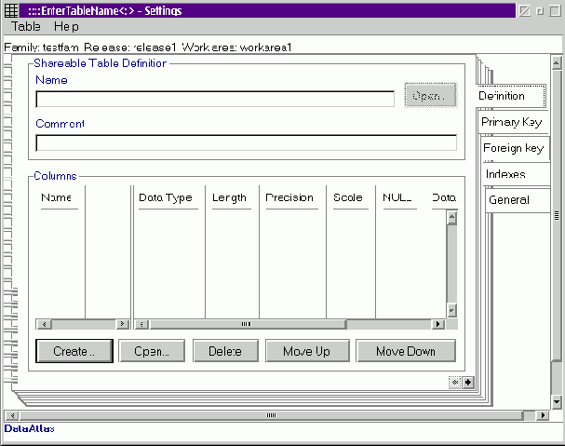Click right arrow of Name column scrollbar
The image size is (565, 446).
[123, 324]
